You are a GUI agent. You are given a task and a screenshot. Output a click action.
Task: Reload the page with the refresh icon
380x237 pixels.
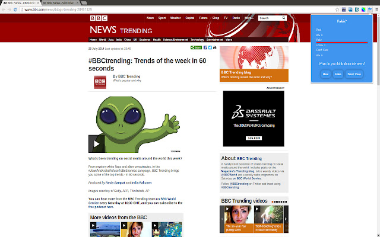coord(15,9)
